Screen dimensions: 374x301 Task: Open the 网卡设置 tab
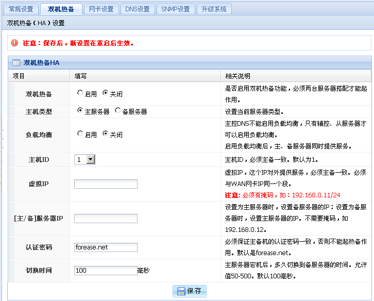tap(101, 9)
